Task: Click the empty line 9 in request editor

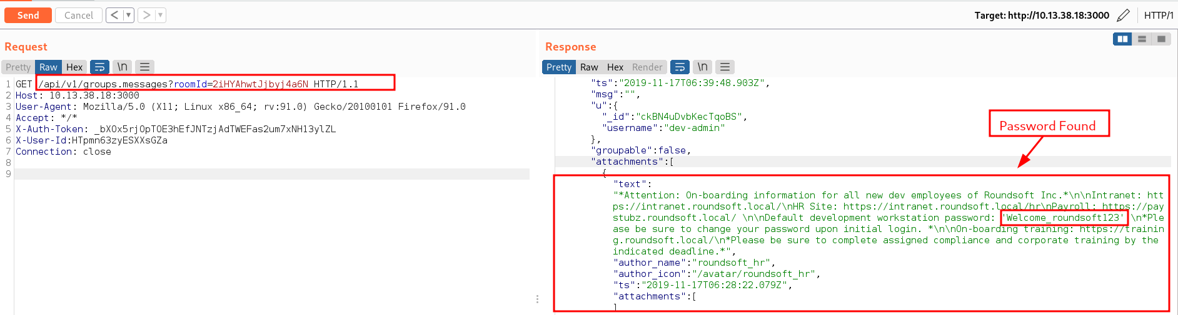Action: [272, 174]
